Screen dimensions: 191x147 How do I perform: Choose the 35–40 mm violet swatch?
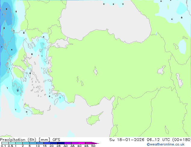[75, 143]
